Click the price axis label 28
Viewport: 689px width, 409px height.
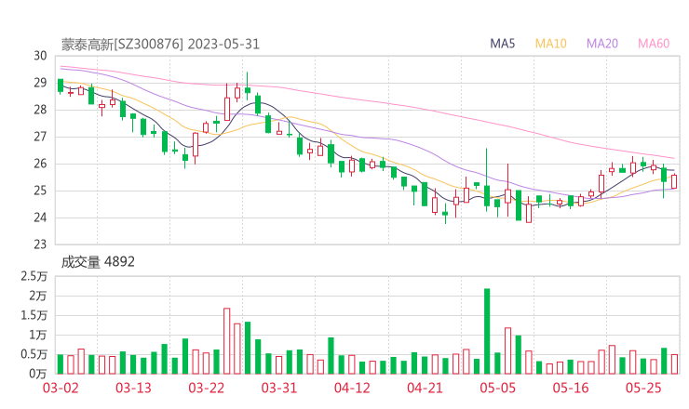[x=40, y=110]
